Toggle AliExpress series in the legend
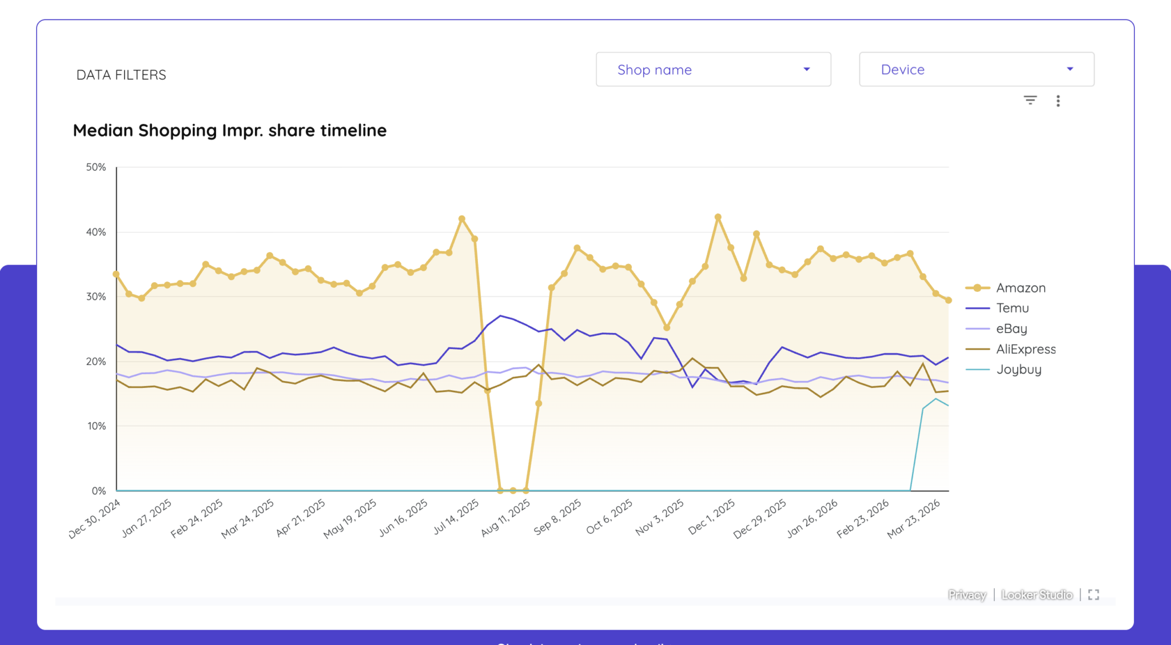Viewport: 1171px width, 645px height. pos(1026,349)
